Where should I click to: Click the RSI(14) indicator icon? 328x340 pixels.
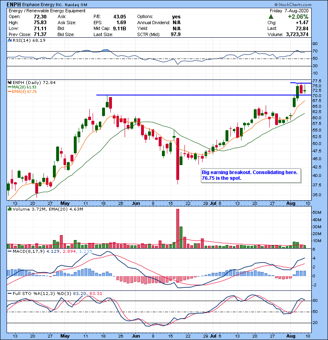click(x=9, y=40)
